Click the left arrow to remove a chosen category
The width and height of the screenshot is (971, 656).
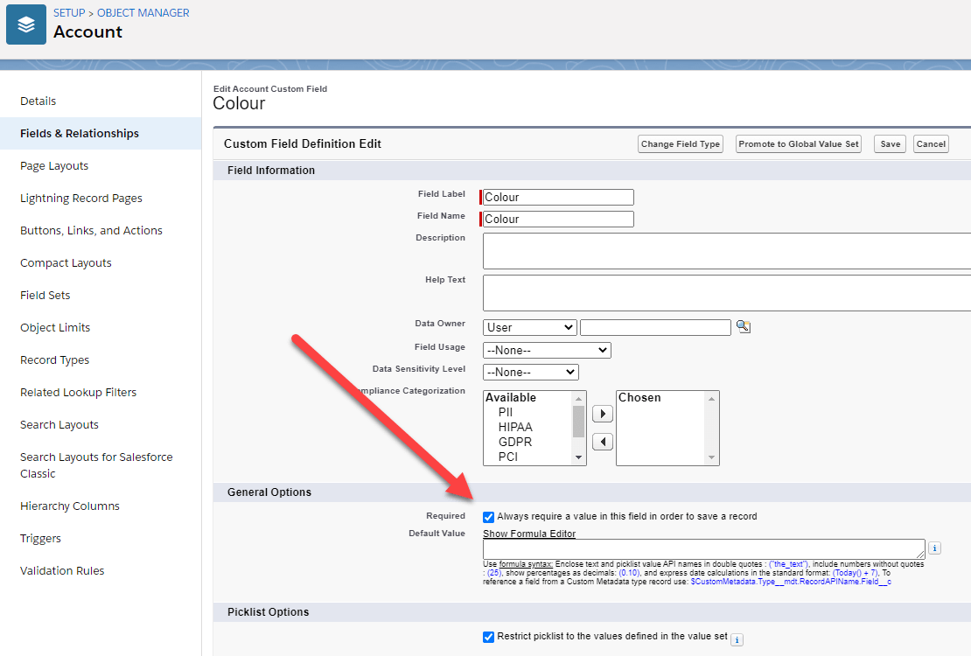(x=602, y=441)
